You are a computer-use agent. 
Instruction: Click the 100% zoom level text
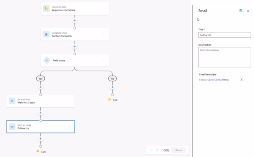tap(166, 150)
